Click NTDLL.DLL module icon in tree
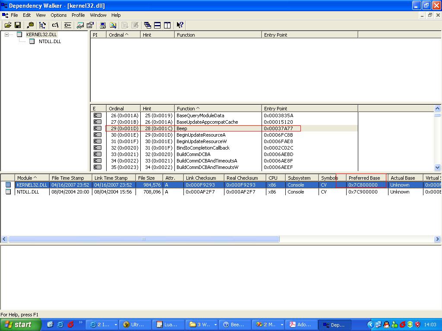This screenshot has width=442, height=331. pyautogui.click(x=32, y=41)
